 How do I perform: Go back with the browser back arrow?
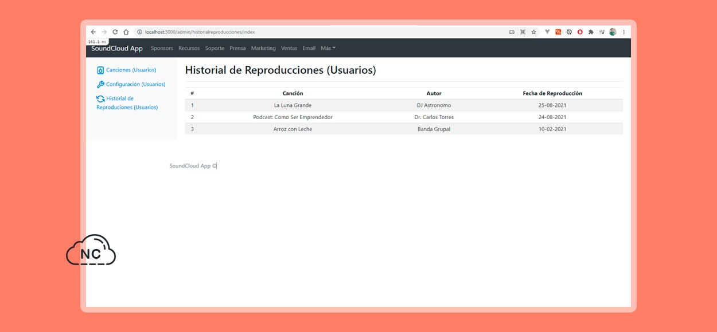point(93,32)
